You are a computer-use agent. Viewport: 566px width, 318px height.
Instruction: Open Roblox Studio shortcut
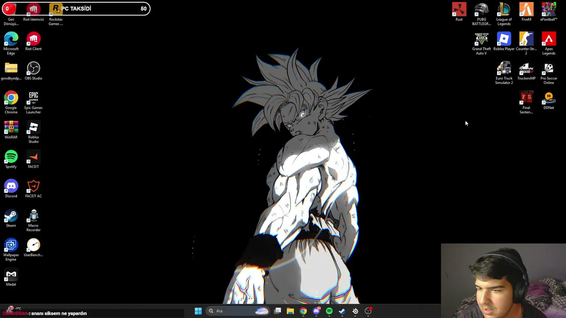[33, 132]
